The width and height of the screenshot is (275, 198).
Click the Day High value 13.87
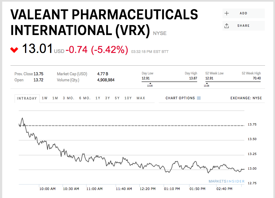pyautogui.click(x=193, y=78)
